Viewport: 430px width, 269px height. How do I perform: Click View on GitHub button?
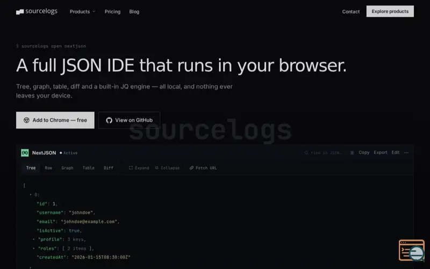pyautogui.click(x=129, y=120)
